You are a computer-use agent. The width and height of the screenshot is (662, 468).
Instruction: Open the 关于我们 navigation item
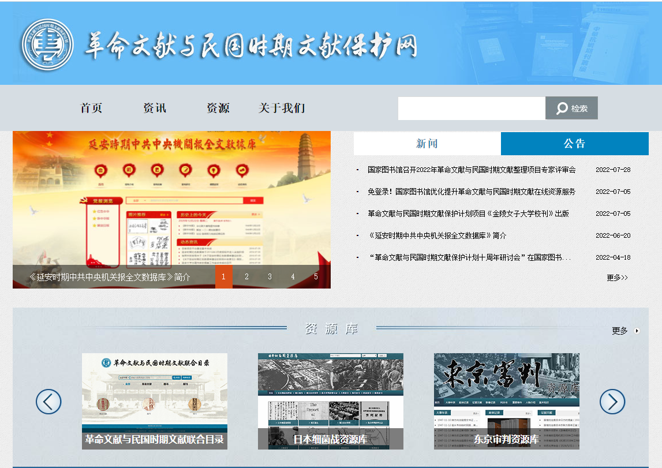click(282, 108)
